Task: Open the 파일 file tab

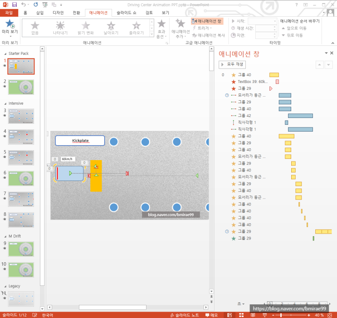Action: point(9,13)
